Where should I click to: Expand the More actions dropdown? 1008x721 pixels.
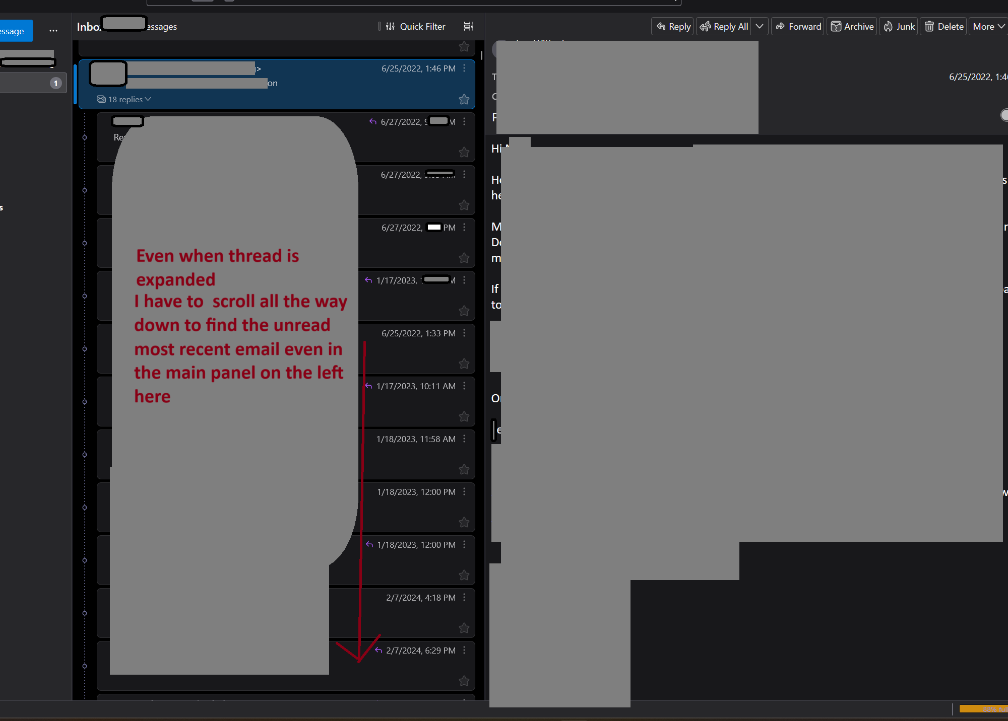point(988,27)
